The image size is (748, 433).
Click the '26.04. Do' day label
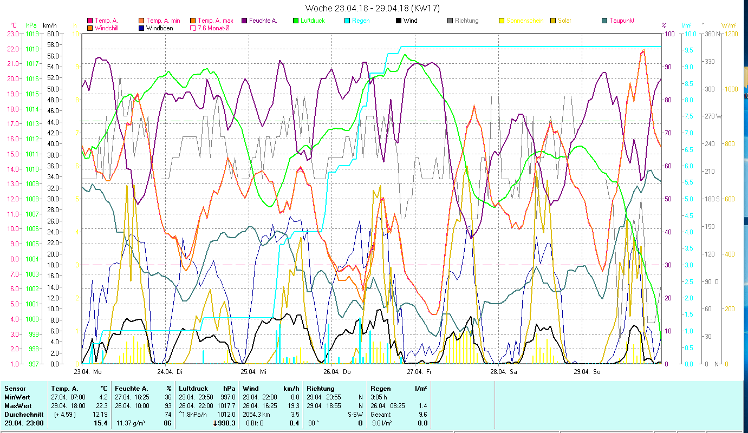(x=337, y=371)
